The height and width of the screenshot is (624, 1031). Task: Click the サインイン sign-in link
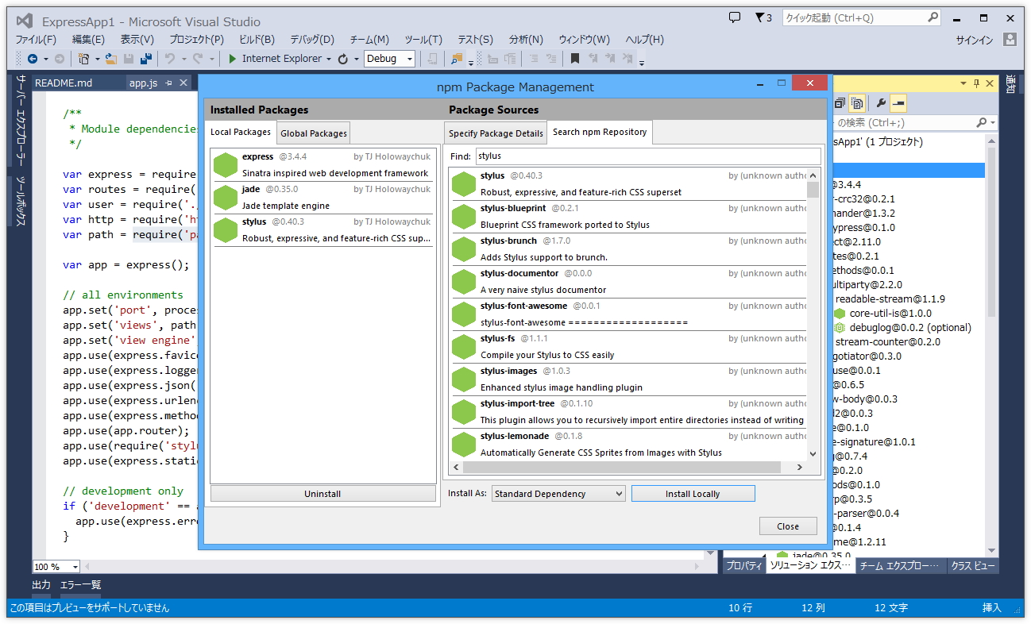[975, 40]
